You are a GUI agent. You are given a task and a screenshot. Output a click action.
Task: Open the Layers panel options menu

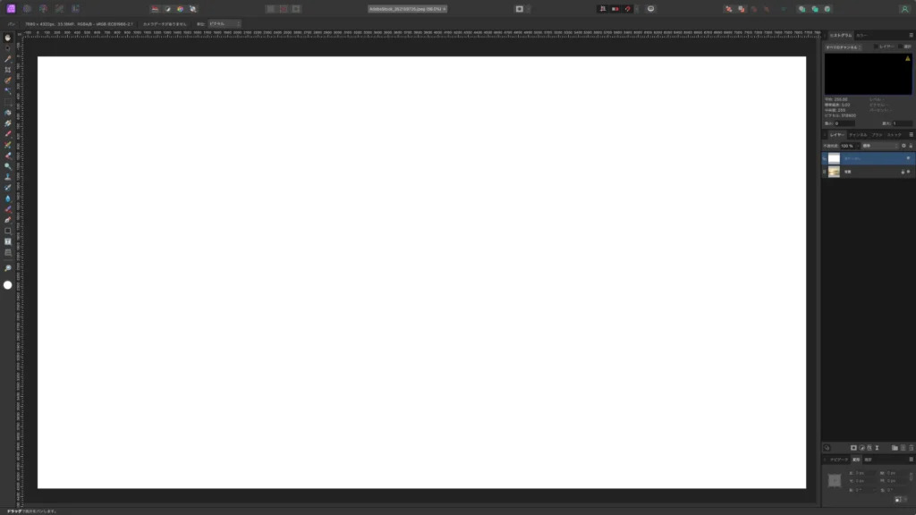[911, 133]
